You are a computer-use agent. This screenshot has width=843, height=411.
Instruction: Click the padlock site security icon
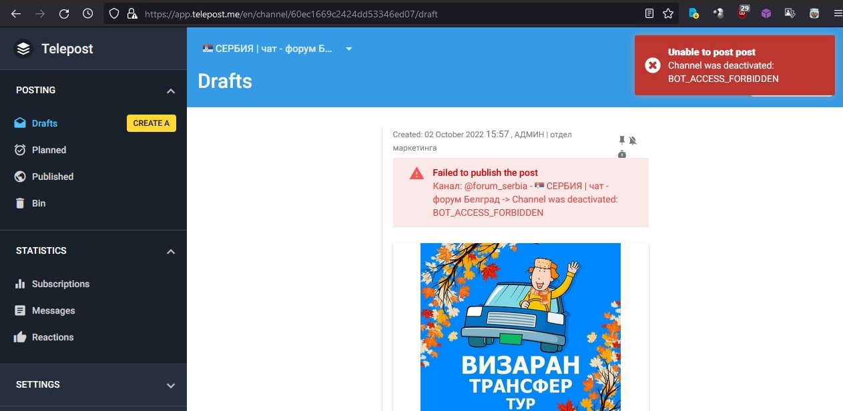(x=131, y=13)
